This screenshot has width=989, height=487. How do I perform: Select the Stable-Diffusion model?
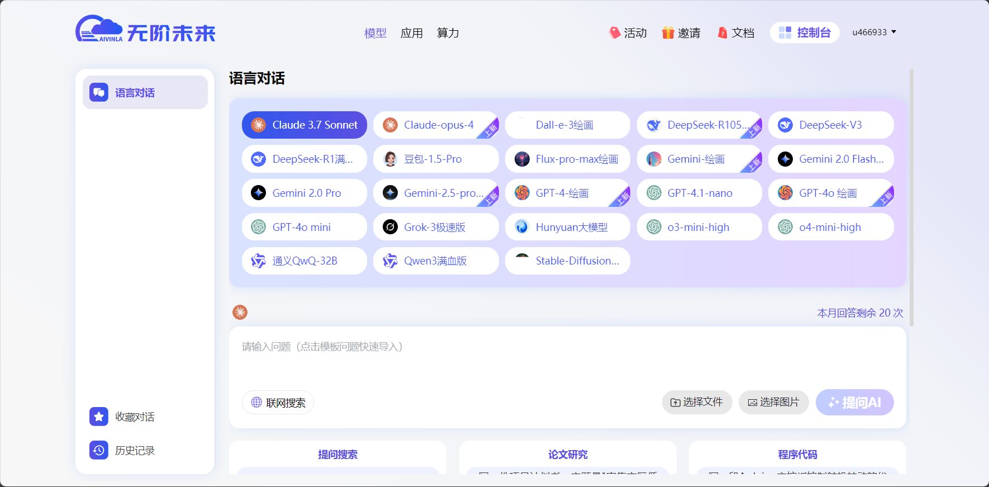tap(568, 261)
